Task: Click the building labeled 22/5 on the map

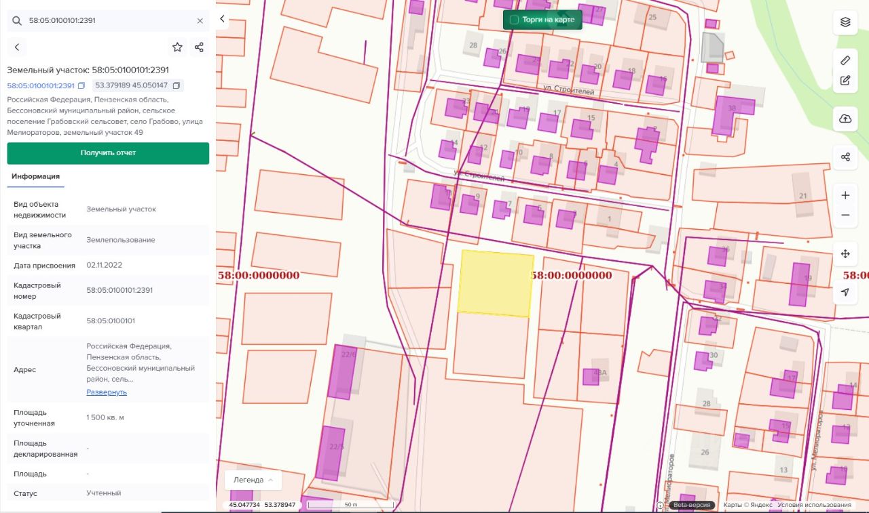Action: click(331, 453)
